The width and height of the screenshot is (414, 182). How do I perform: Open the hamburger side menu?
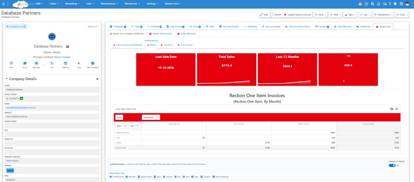(x=3, y=4)
